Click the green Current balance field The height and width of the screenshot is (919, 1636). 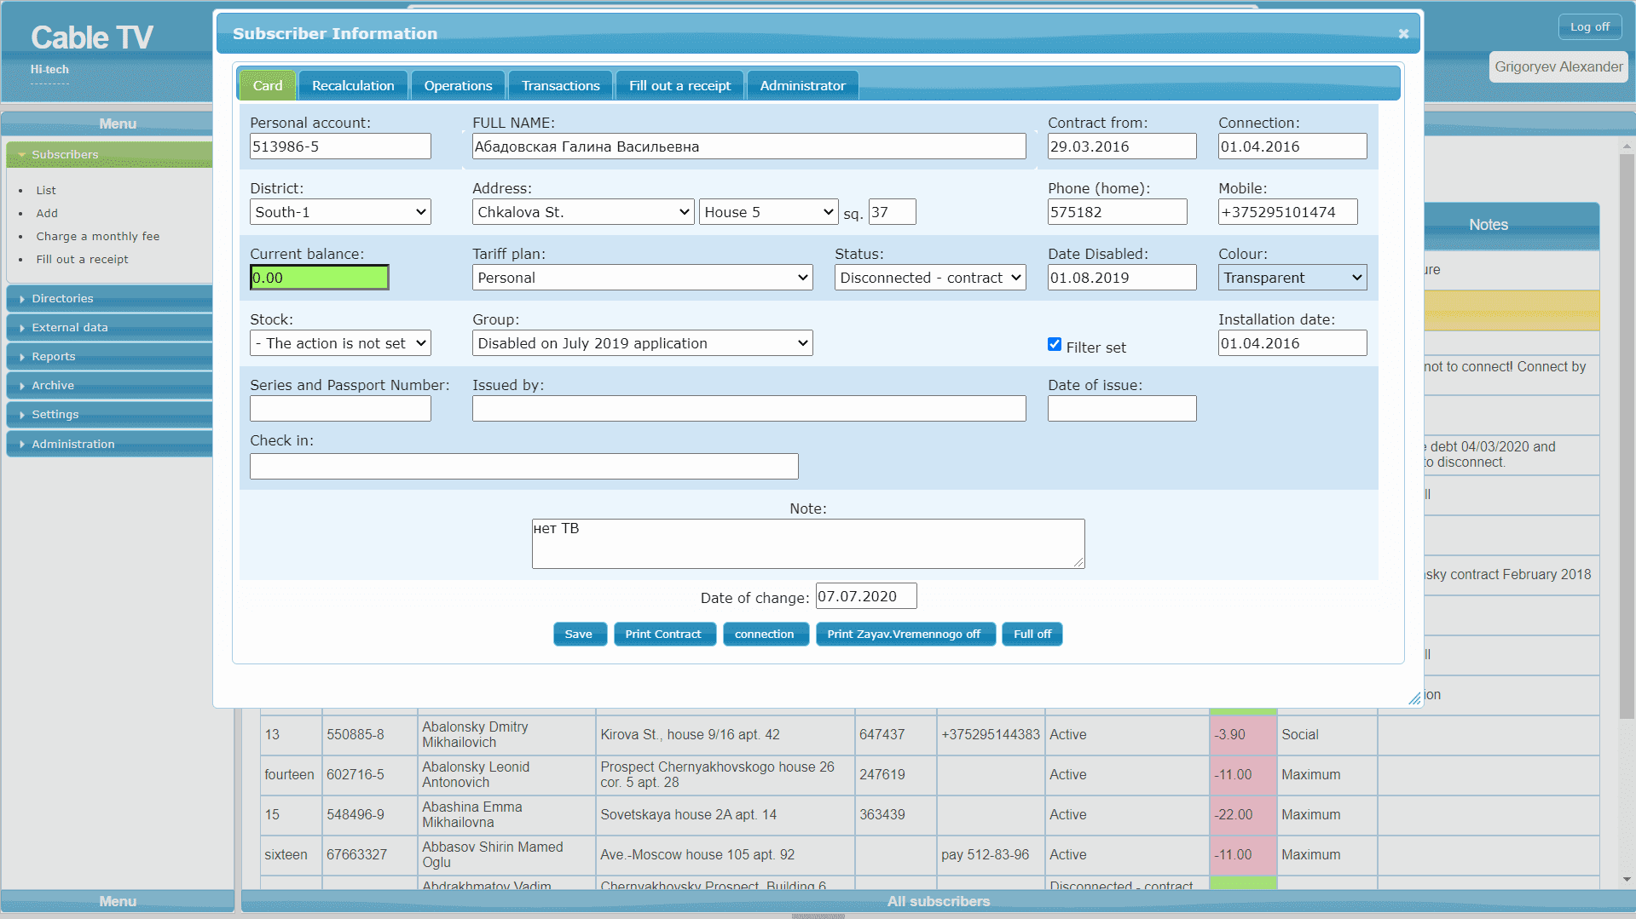click(x=319, y=278)
